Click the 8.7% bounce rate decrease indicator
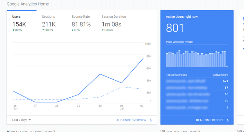This screenshot has width=244, height=132. click(76, 30)
